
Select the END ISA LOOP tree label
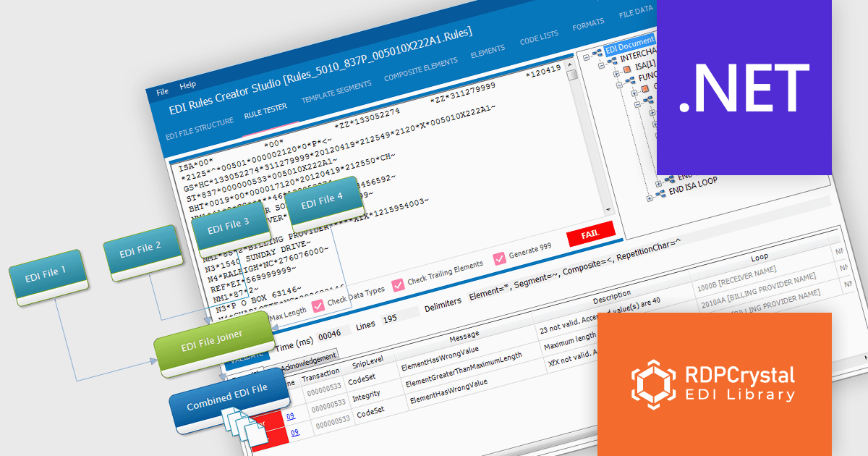pos(693,186)
